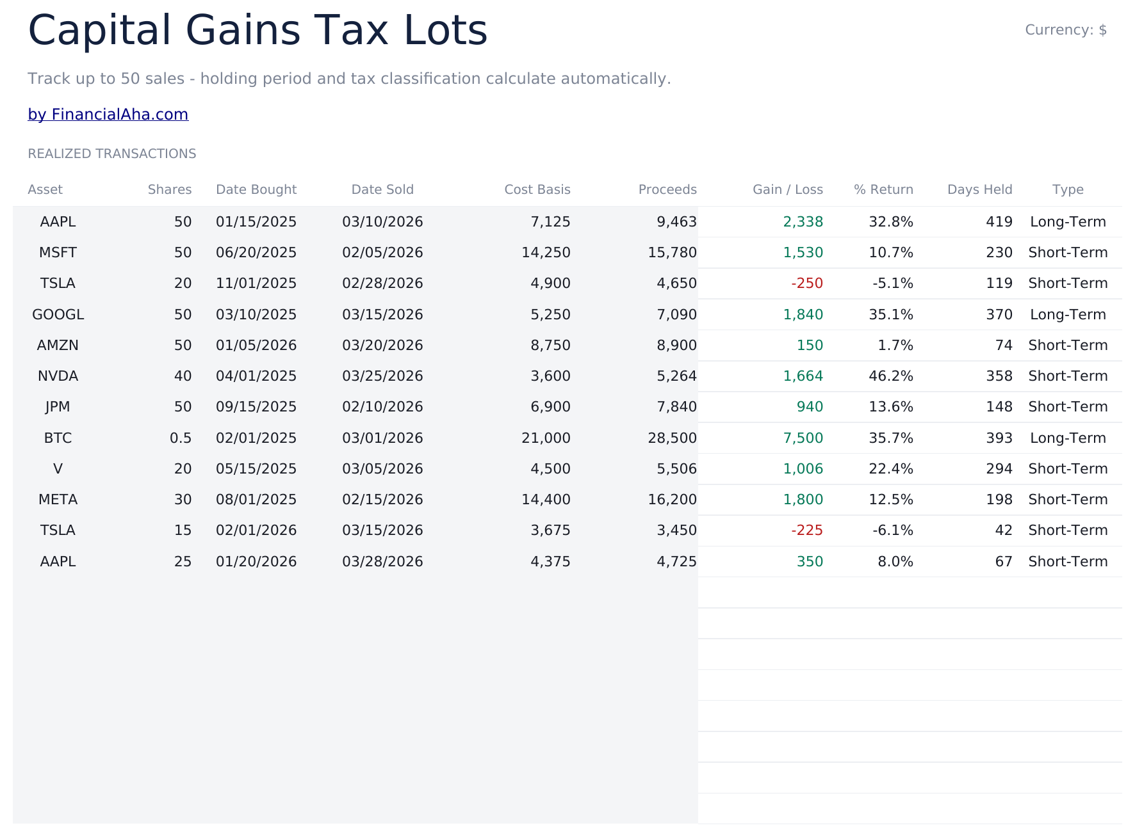Select the Asset column header
This screenshot has height=837, width=1135.
[x=45, y=189]
